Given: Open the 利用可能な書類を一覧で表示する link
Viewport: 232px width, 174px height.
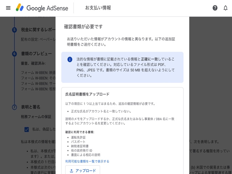Looking at the screenshot, I should pos(87,161).
